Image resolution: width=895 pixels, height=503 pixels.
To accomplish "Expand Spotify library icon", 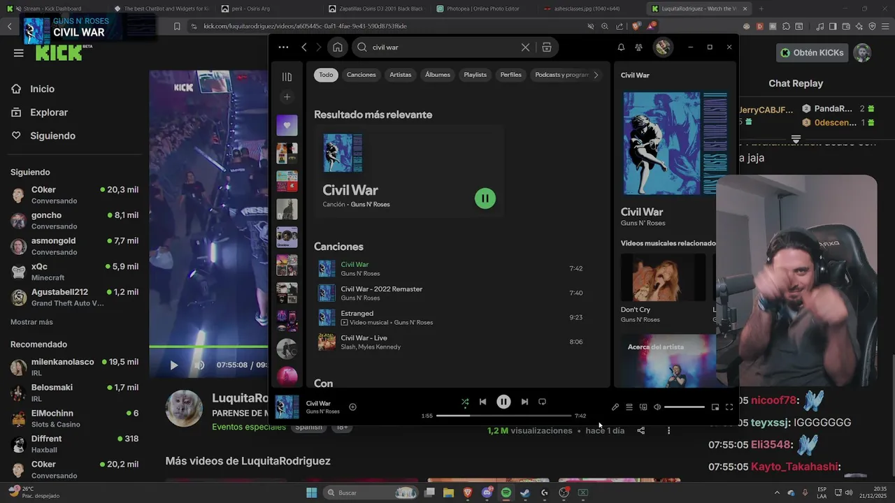I will tap(287, 77).
